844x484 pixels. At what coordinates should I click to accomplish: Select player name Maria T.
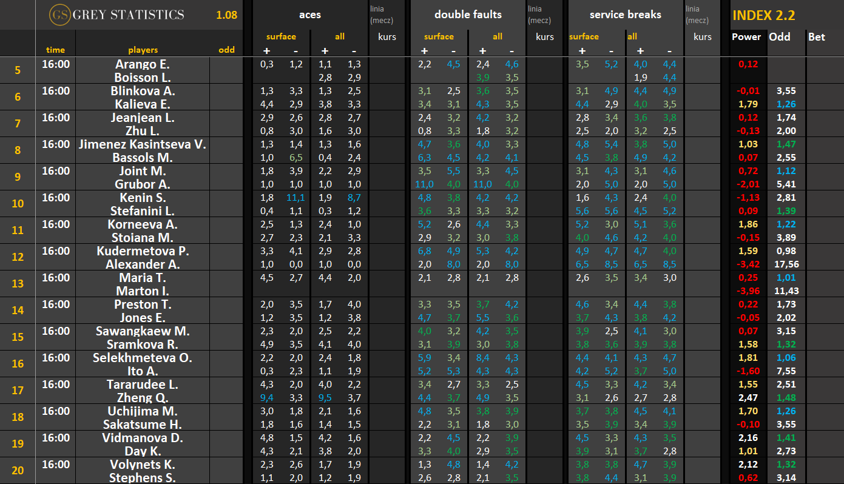pos(143,278)
